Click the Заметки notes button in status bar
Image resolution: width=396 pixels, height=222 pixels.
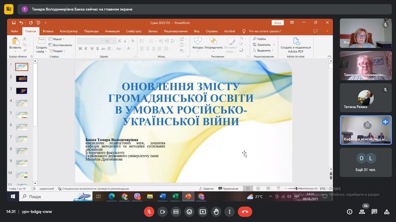coord(206,188)
